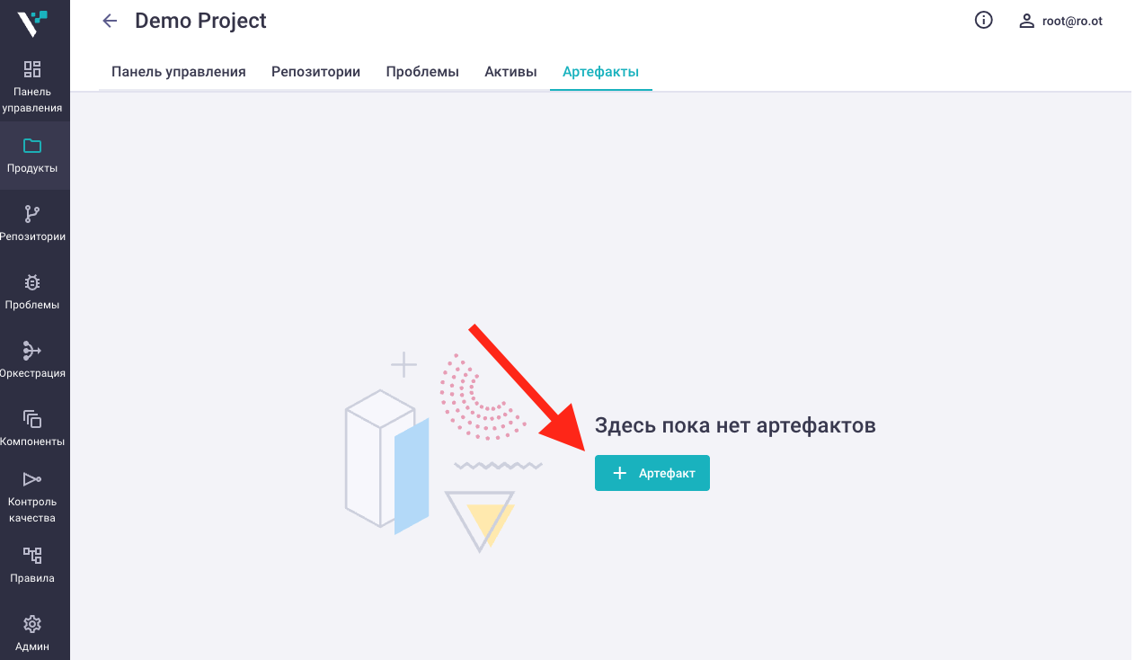Open the Репозитории branch icon in the sidebar
This screenshot has width=1135, height=660.
click(32, 214)
